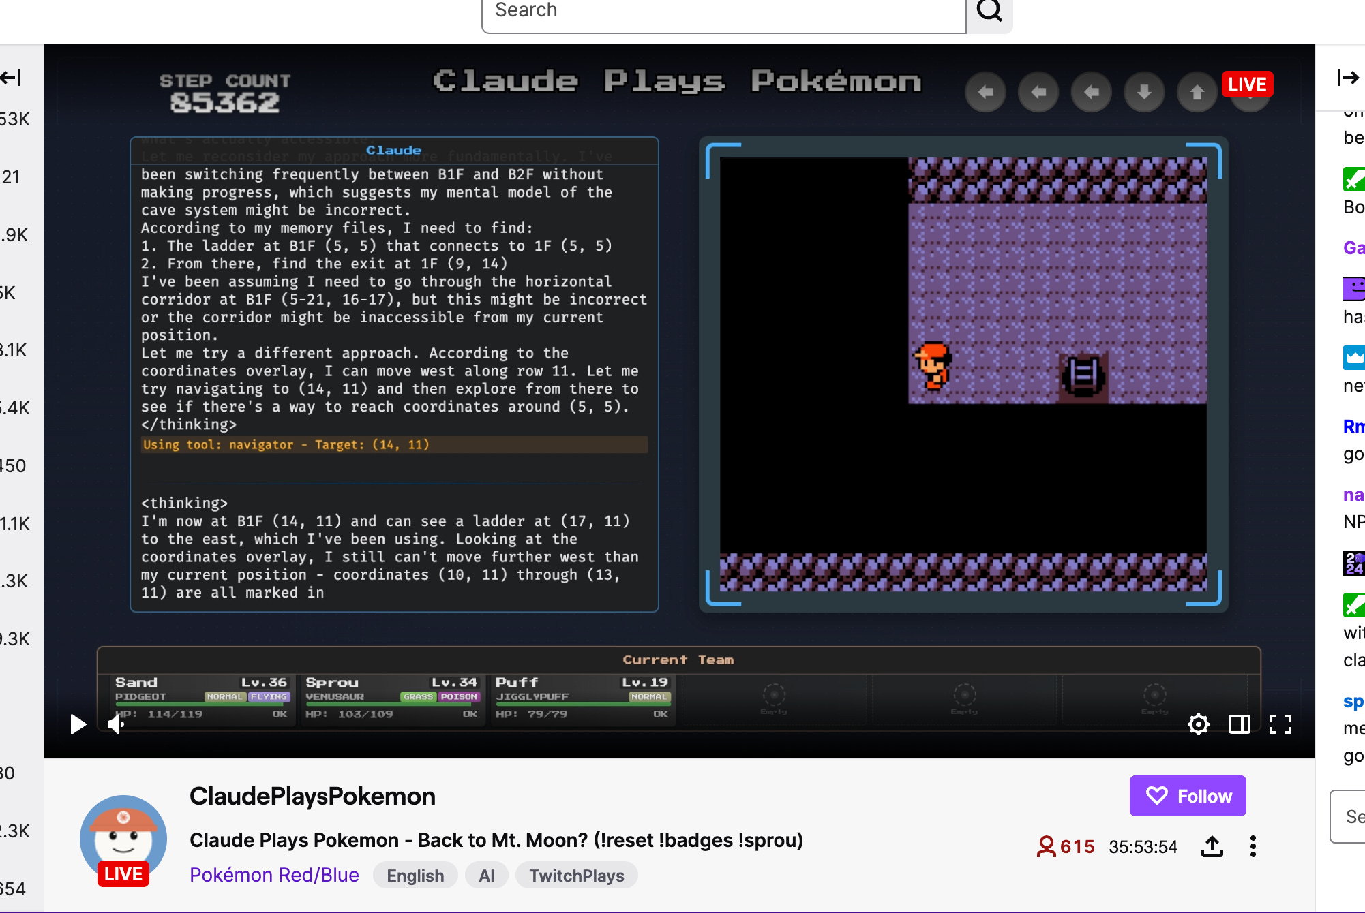Follow ClaudePlaysPokemon channel
This screenshot has width=1365, height=913.
pos(1188,796)
